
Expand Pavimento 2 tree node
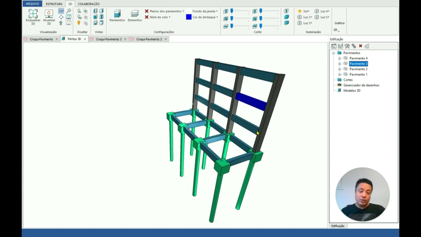tap(339, 69)
